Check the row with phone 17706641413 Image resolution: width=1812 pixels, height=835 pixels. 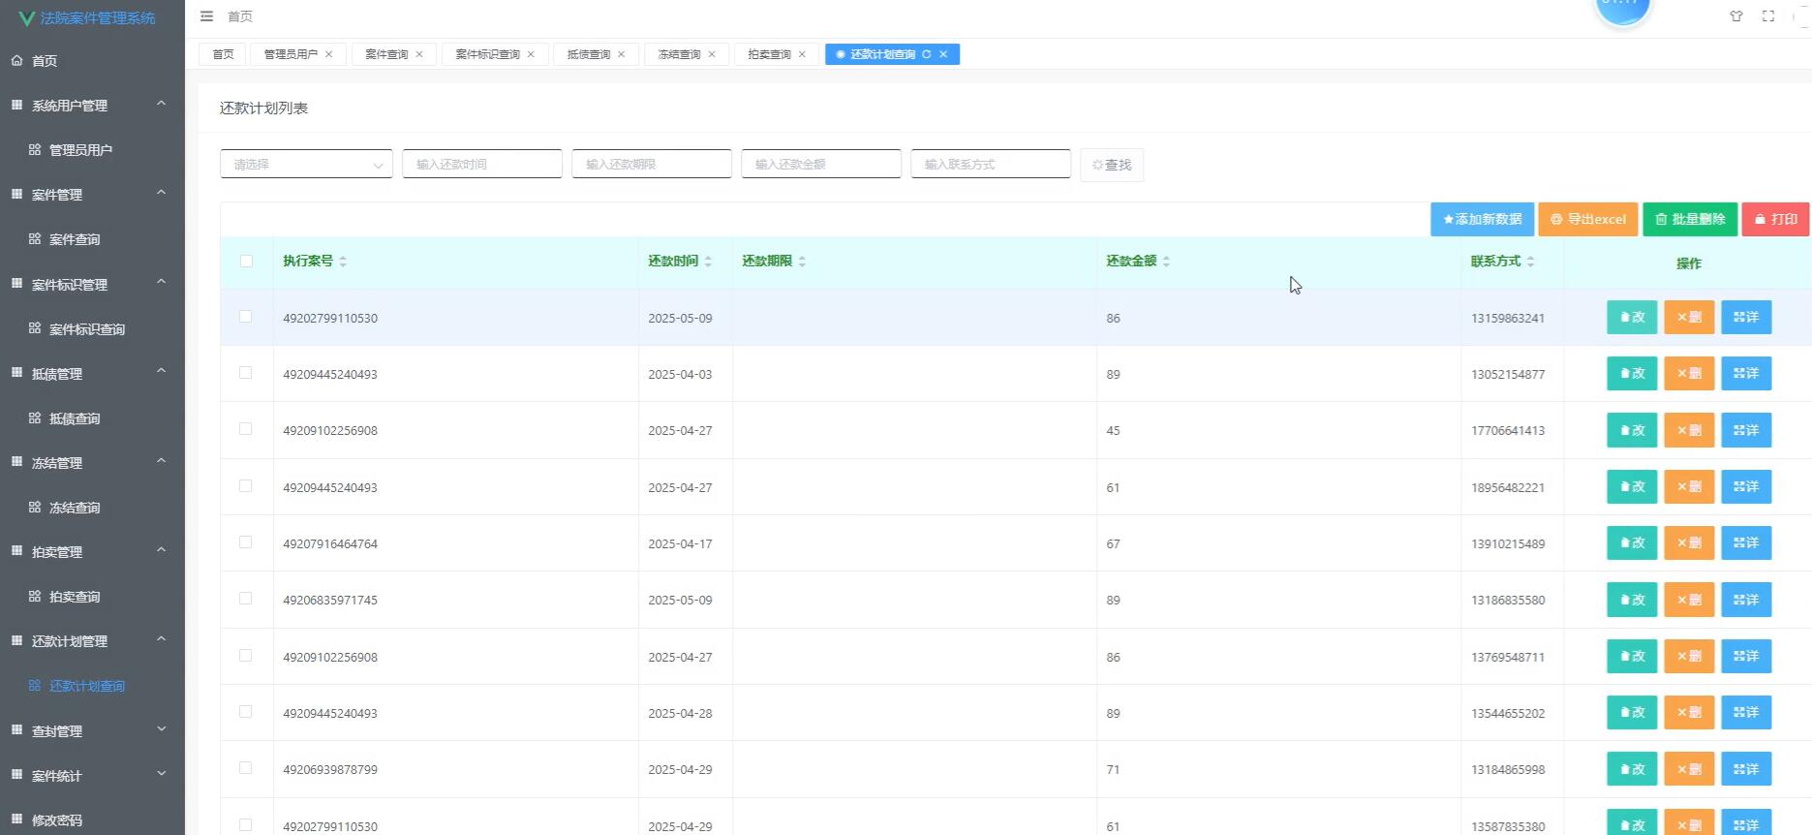coord(245,429)
